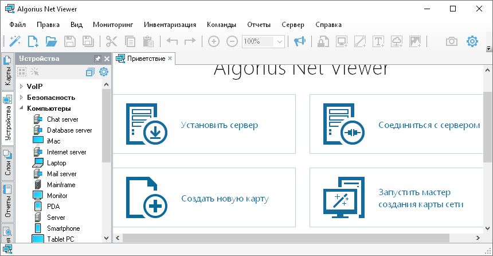Click the network wizard wand toolbar icon

[x=15, y=41]
